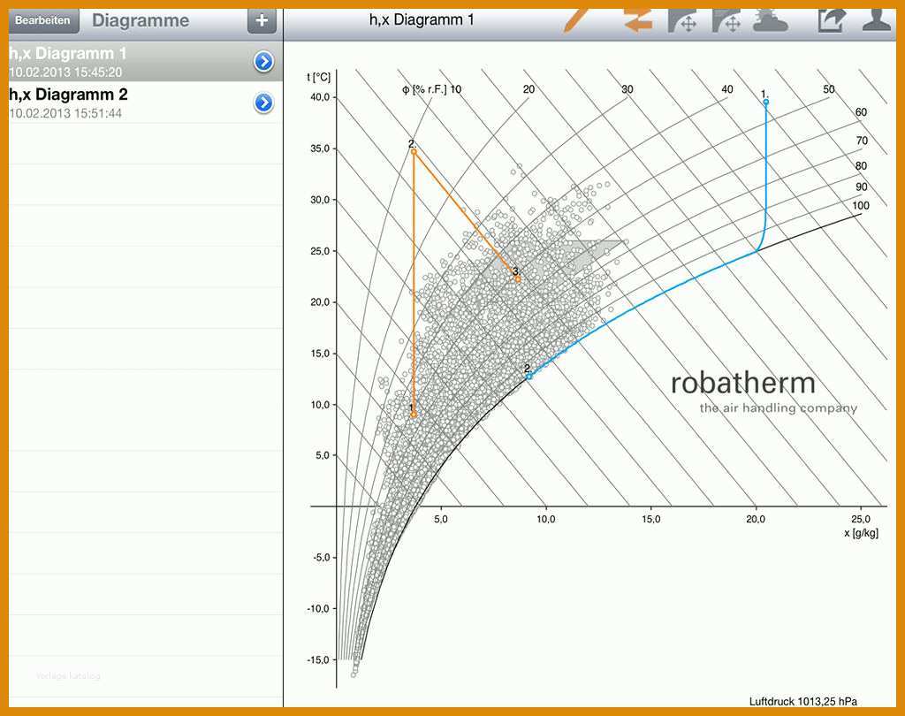Click the h,x Diagramm 1 title in header

(x=422, y=20)
